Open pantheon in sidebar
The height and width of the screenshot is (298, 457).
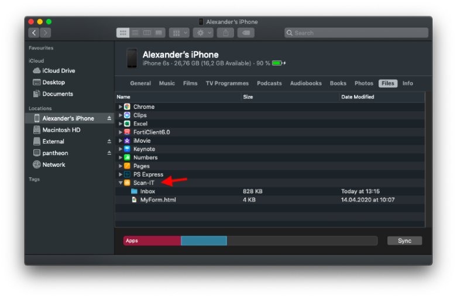(x=70, y=153)
